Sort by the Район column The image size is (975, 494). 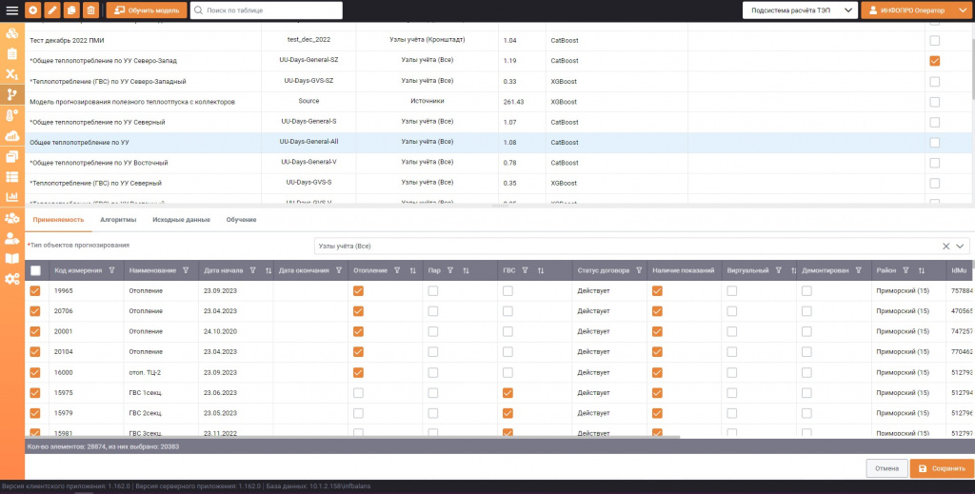click(921, 270)
